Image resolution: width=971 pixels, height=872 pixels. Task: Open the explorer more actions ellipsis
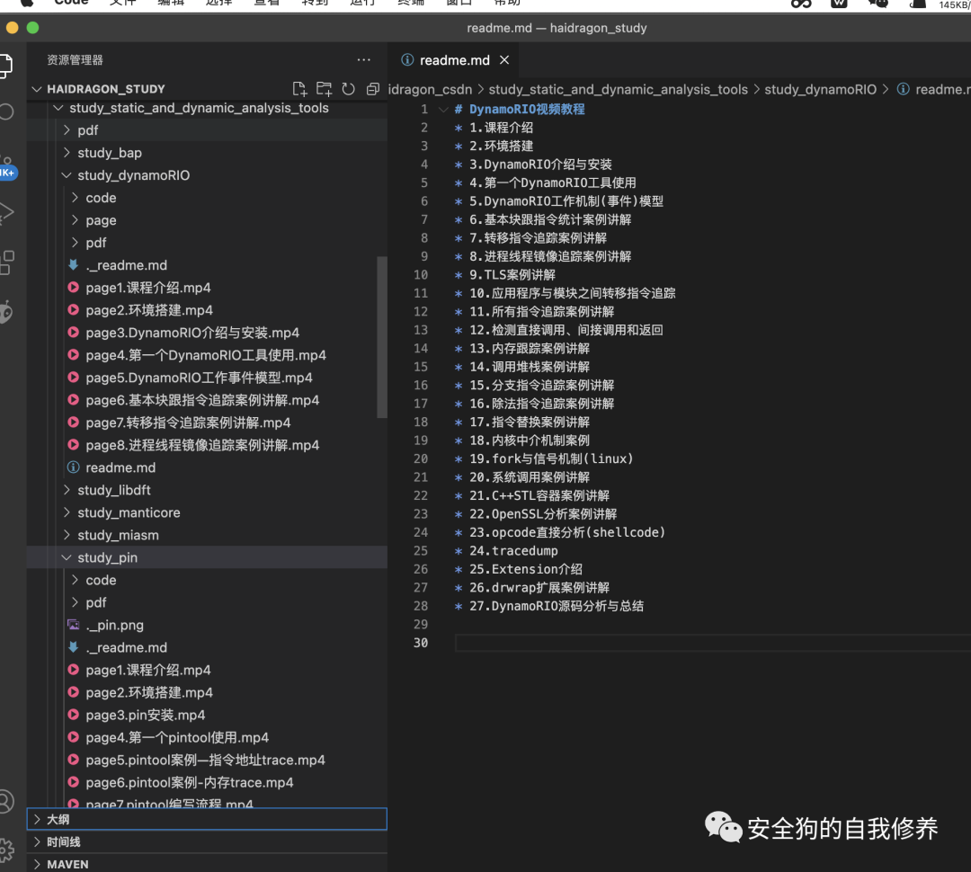364,59
